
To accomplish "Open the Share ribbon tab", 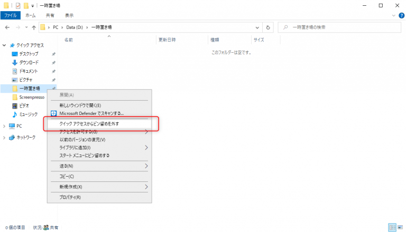I will [50, 16].
